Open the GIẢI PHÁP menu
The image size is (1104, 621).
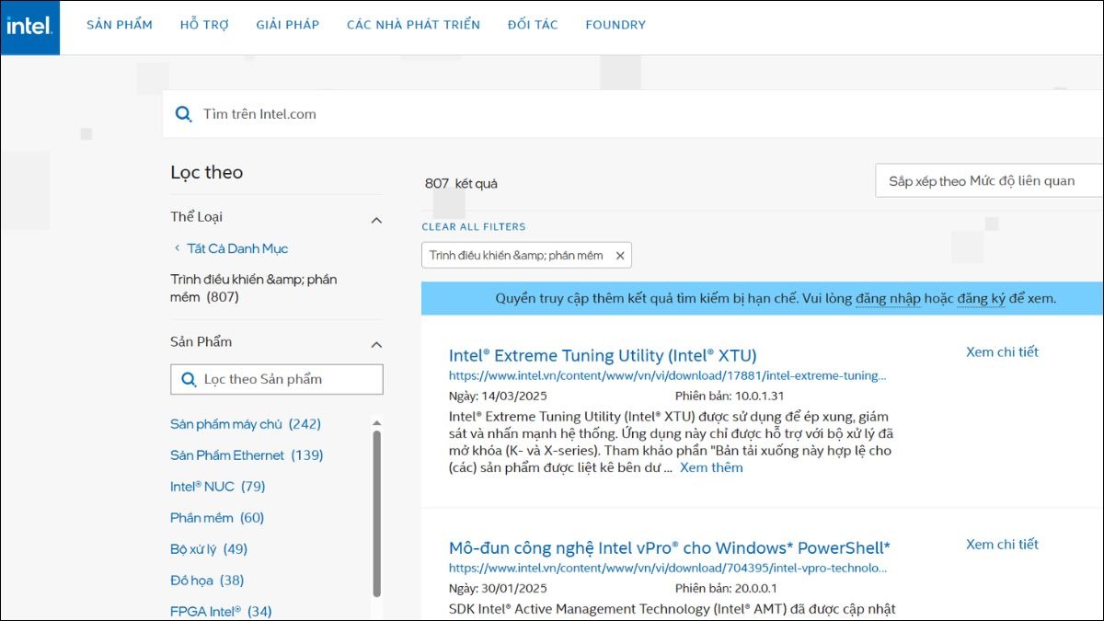[288, 25]
